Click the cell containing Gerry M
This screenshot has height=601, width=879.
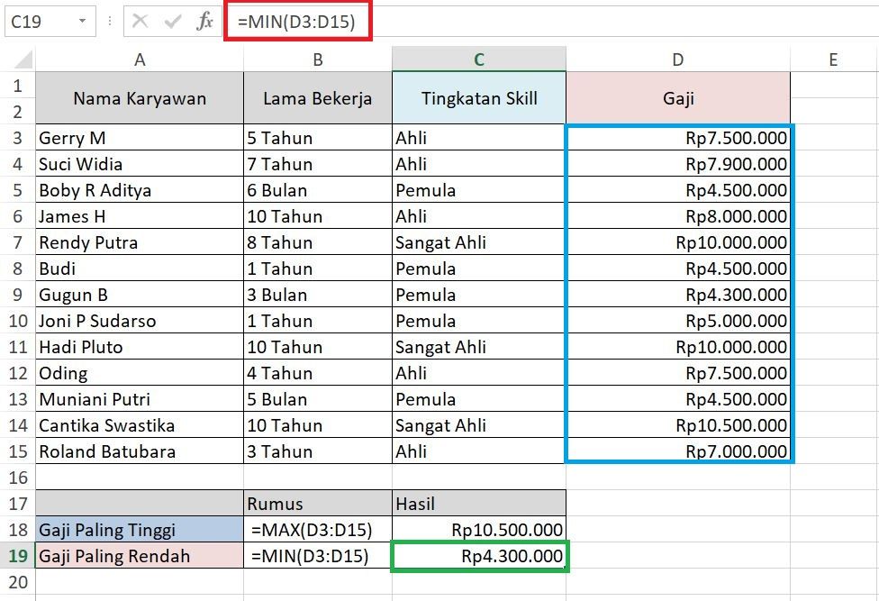pyautogui.click(x=139, y=137)
